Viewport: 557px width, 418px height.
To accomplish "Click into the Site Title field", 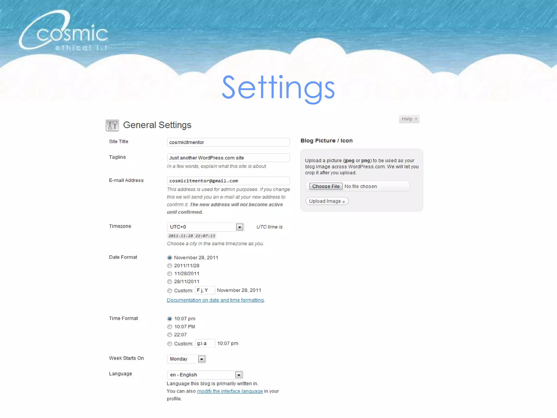I will pyautogui.click(x=228, y=142).
